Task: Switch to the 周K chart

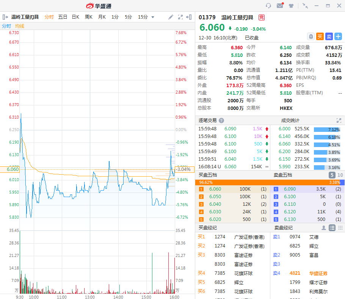Action: pyautogui.click(x=89, y=17)
